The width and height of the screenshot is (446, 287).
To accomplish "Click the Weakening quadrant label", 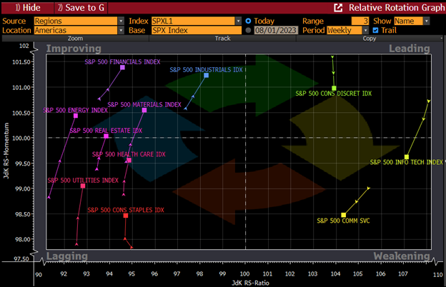I will [402, 256].
